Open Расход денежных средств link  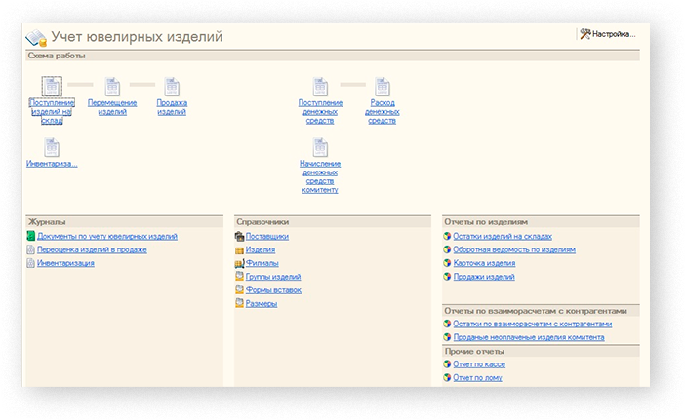tap(383, 112)
